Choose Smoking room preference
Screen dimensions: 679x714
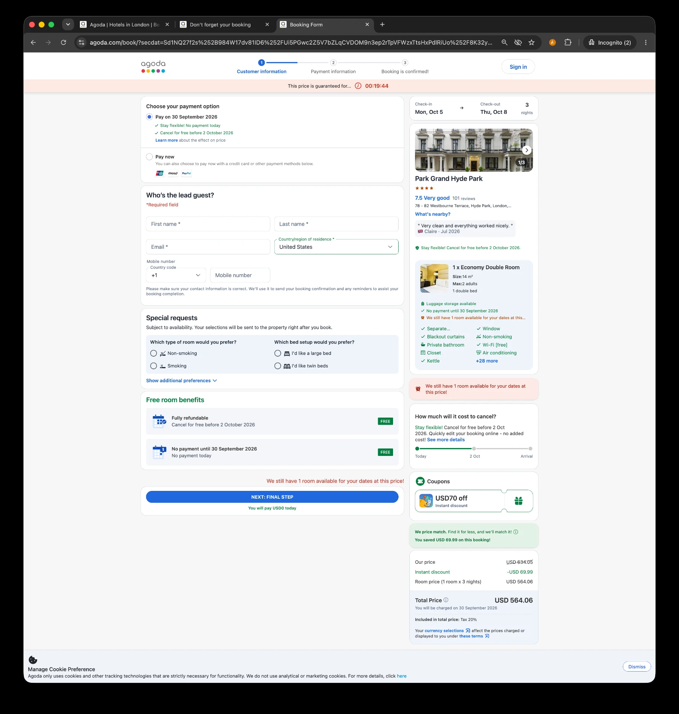click(x=154, y=366)
